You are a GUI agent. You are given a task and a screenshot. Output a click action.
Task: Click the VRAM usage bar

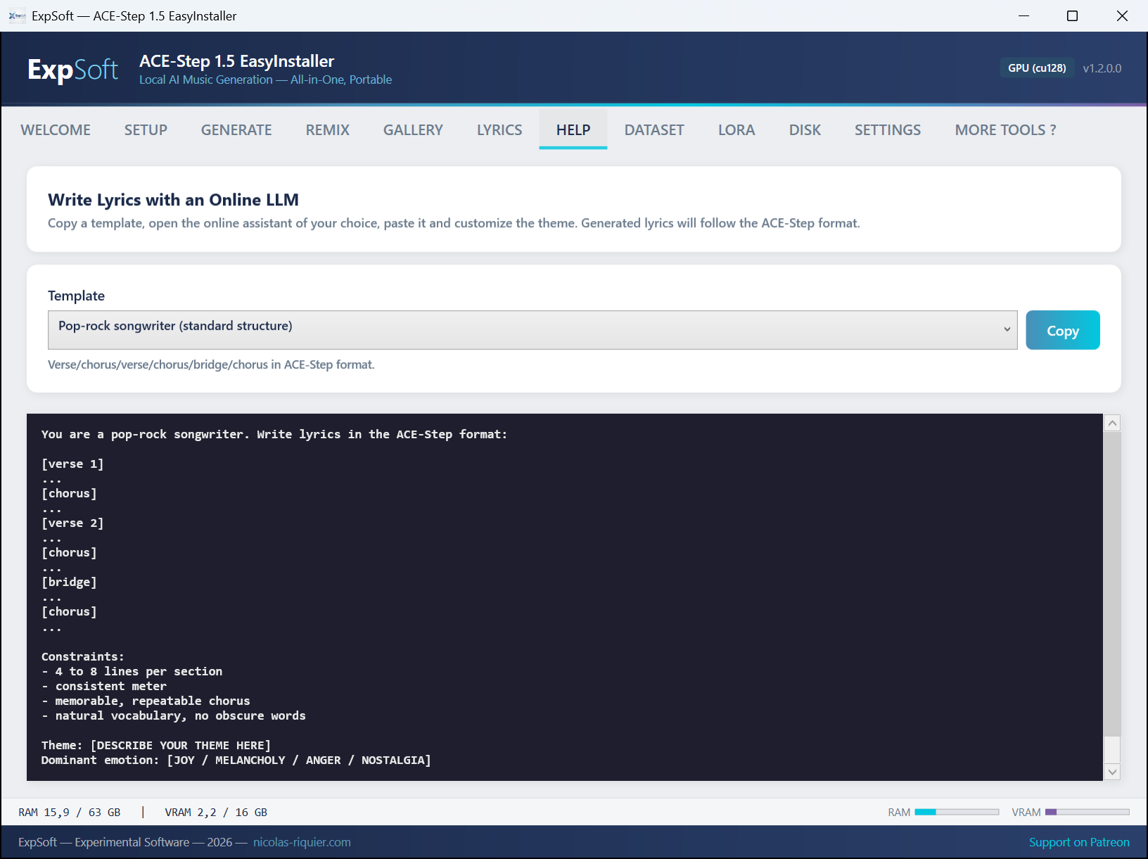point(1088,812)
